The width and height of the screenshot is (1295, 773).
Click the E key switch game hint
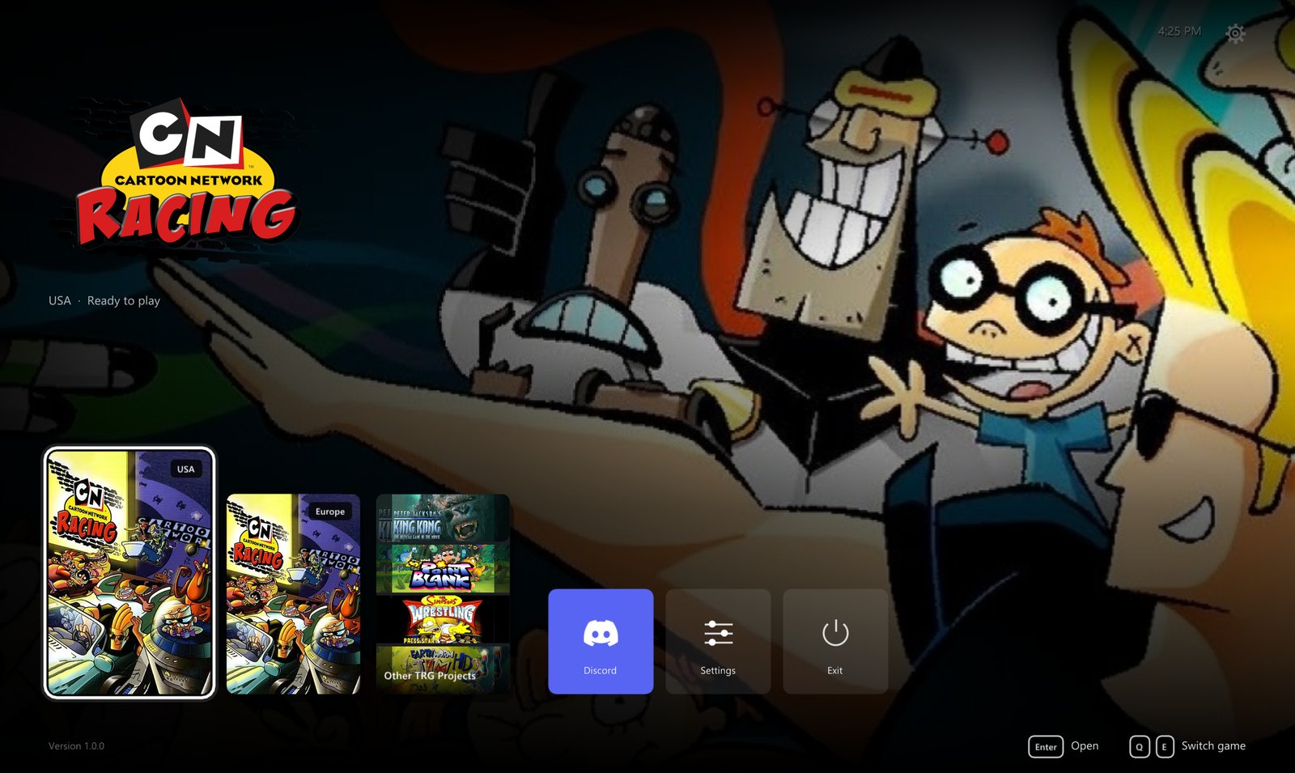point(1164,746)
